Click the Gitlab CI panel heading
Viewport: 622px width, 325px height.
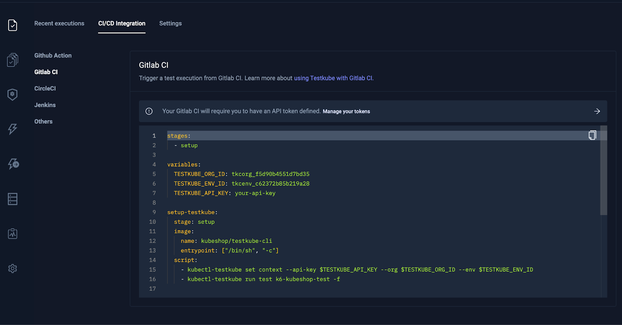pyautogui.click(x=154, y=65)
